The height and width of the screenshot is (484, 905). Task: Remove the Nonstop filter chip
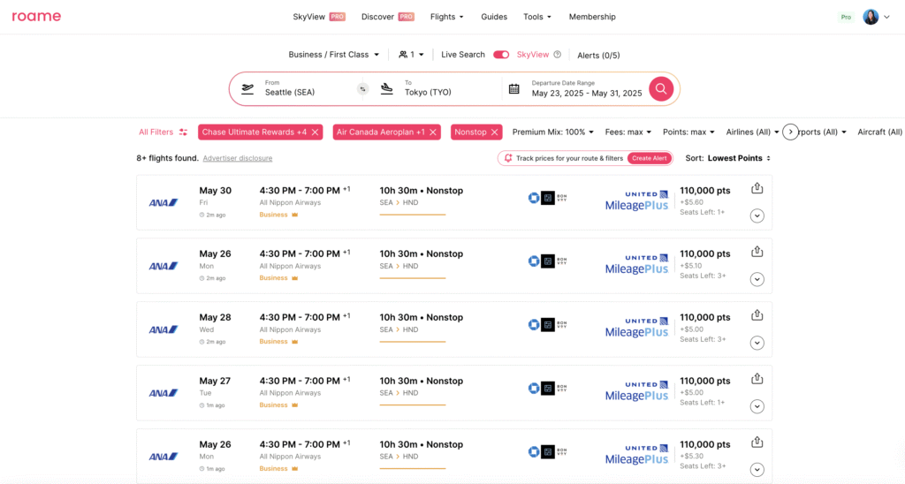point(495,132)
